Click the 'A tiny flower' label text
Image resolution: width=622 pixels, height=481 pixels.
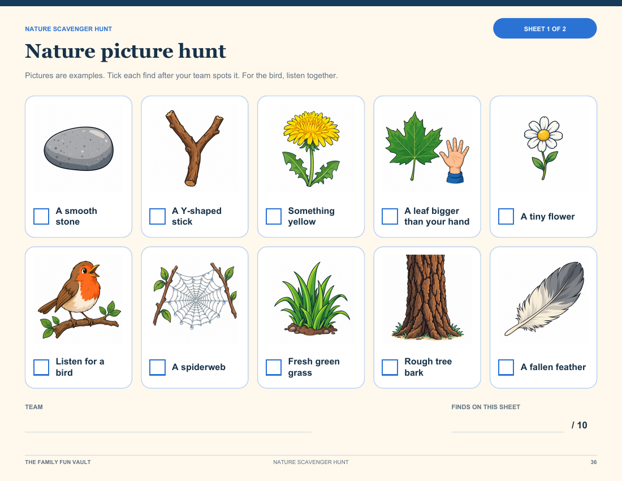[x=547, y=216]
